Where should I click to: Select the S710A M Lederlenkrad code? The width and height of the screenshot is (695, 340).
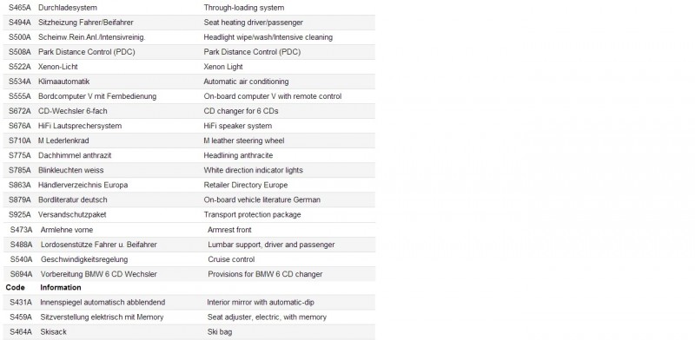(x=19, y=141)
